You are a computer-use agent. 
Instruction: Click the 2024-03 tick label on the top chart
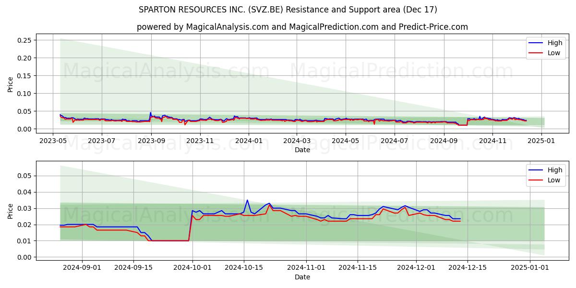tap(297, 141)
